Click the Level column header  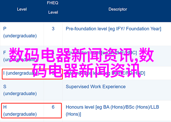click(22, 9)
